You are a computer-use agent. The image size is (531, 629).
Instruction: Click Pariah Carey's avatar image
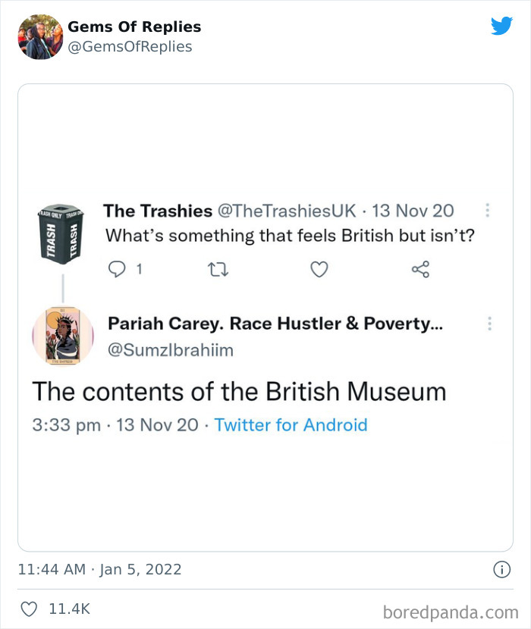(x=63, y=336)
